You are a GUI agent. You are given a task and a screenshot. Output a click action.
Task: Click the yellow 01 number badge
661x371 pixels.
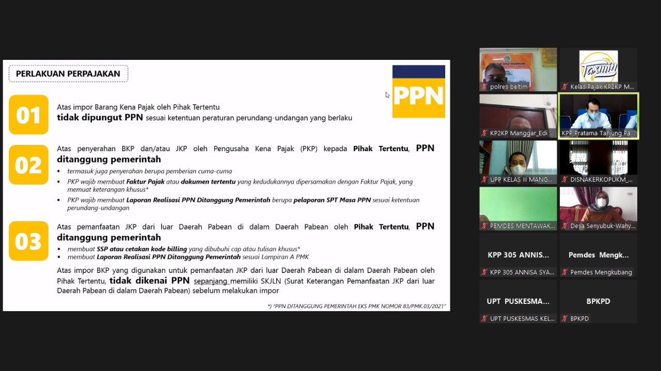pos(28,115)
